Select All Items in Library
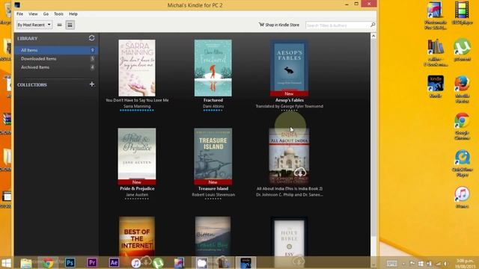This screenshot has height=269, width=479. point(56,50)
